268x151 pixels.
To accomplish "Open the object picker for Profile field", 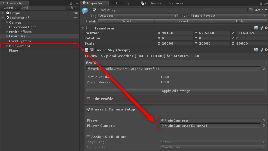I will [264, 69].
